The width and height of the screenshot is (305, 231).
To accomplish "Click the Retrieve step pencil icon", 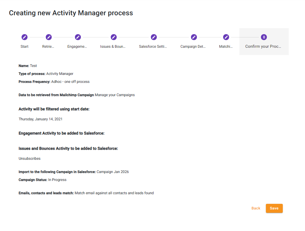I will pyautogui.click(x=49, y=37).
